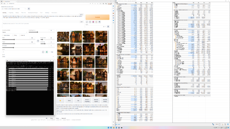Screen dimensions: 230x129
Task: Collapse bottom sensor group in HWiNFO right column
Action: (x=173, y=95)
